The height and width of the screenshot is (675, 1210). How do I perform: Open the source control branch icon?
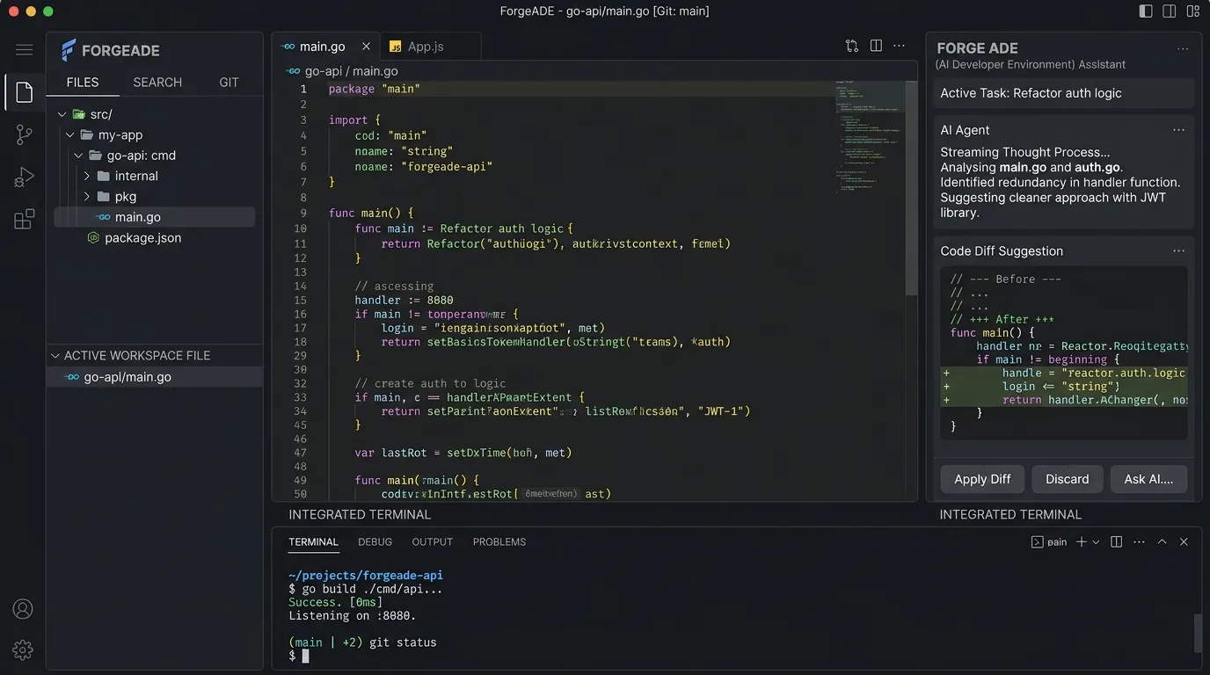coord(24,134)
